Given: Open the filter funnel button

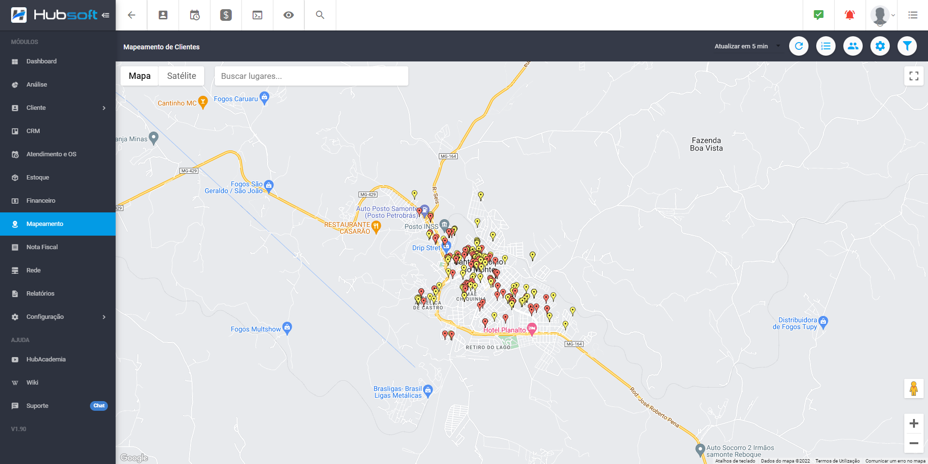Looking at the screenshot, I should click(907, 46).
